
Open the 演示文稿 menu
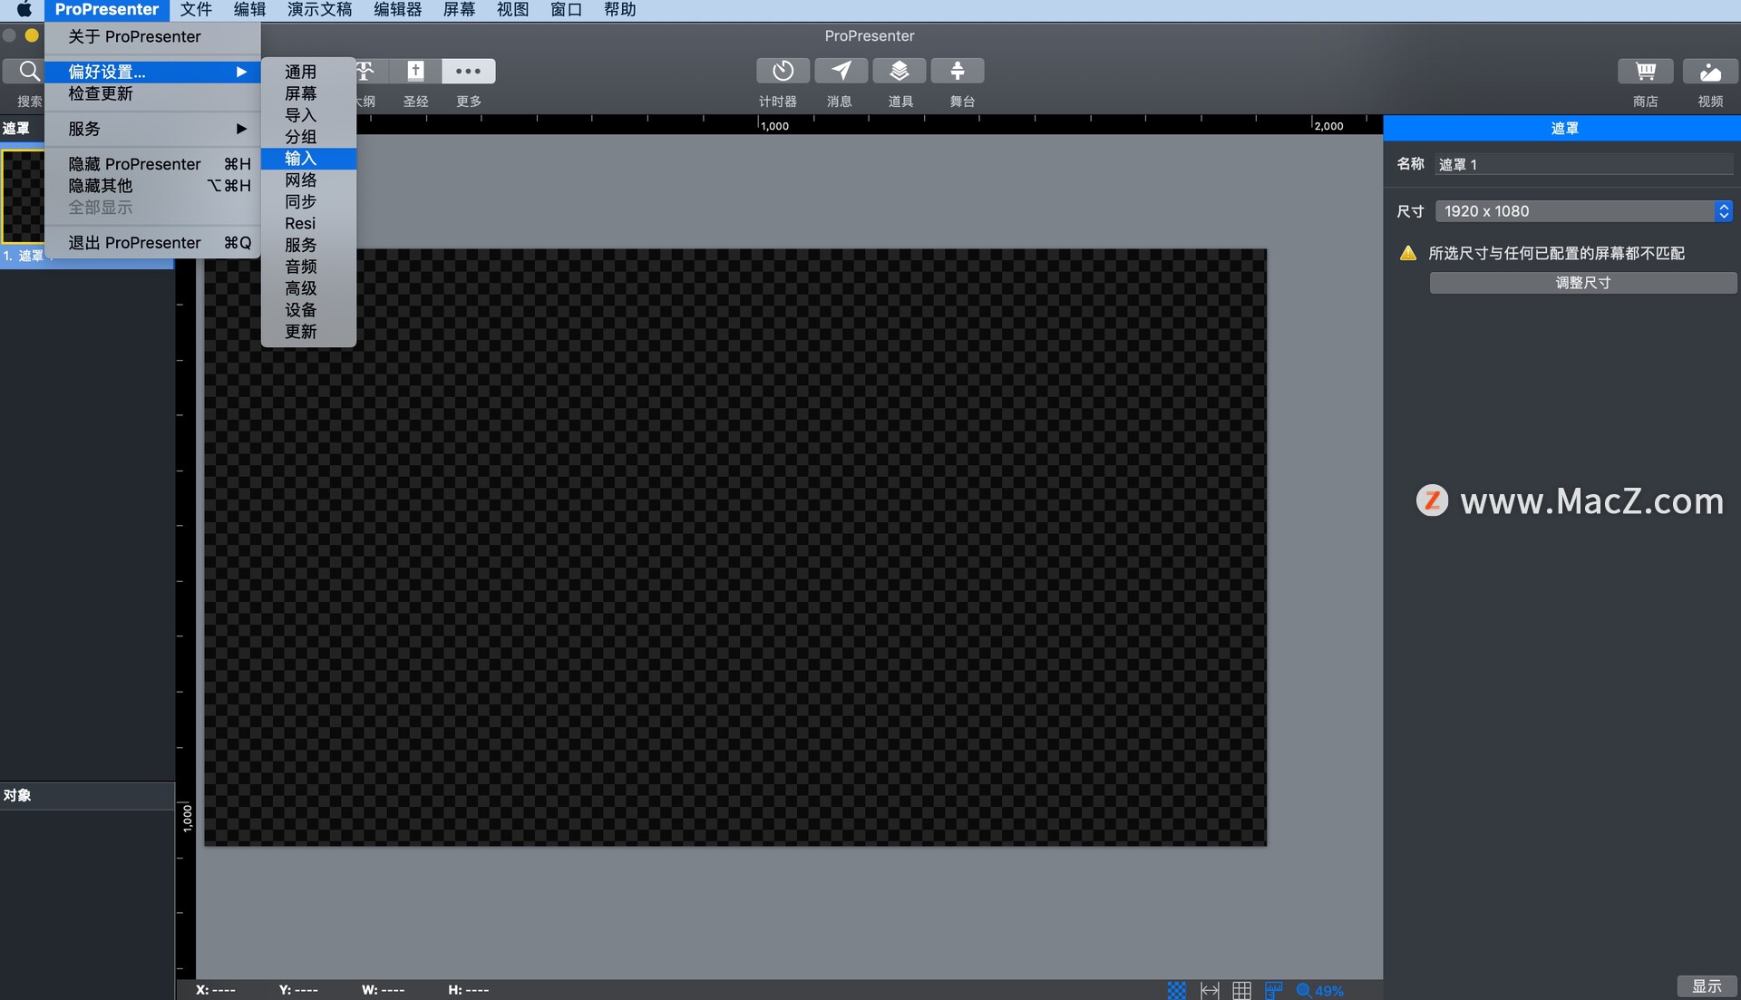click(x=319, y=10)
